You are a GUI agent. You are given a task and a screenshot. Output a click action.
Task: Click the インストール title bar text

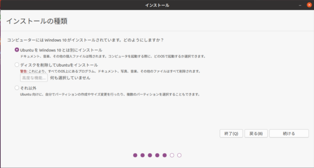pos(157,5)
